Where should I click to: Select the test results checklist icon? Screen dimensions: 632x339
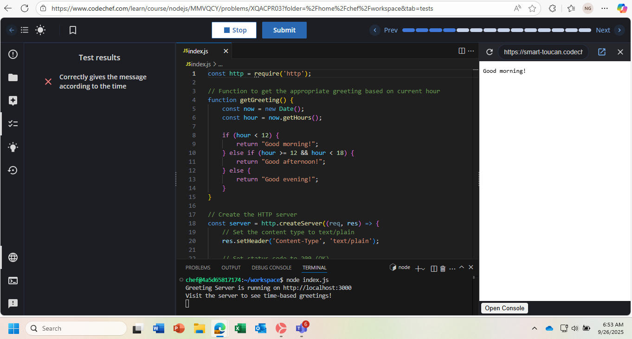[x=13, y=124]
